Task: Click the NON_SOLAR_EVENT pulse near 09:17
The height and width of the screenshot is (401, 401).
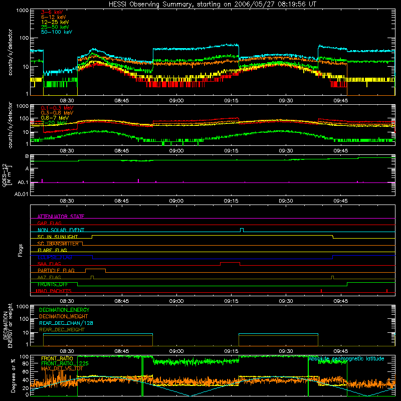Action: pos(242,229)
